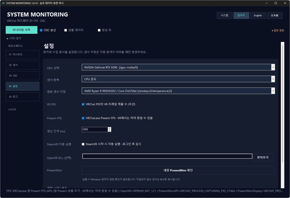
Task: Click the OpenVR DLL path input field
Action: coord(167,156)
